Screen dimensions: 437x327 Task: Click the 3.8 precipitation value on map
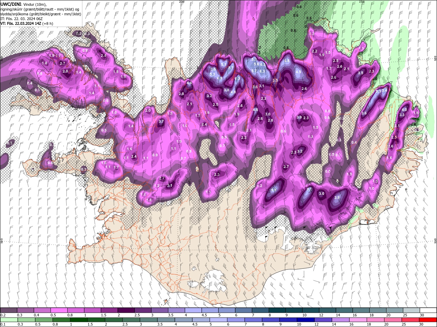coord(226,90)
